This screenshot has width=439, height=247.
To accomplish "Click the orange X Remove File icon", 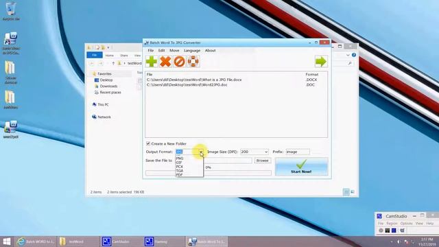I will (x=165, y=61).
